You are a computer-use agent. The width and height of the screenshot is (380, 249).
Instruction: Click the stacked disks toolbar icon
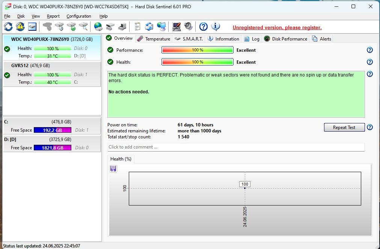(110, 26)
